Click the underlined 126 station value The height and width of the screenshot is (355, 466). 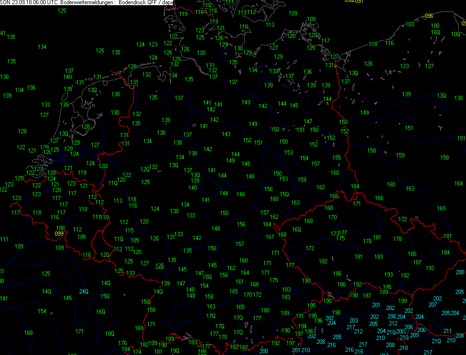(160, 266)
